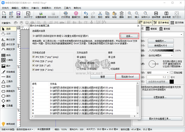
Task: Pick the 手绘曲线 freehand curve tool
Action: point(8,71)
